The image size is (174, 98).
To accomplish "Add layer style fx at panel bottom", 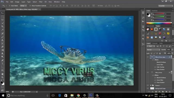I will coord(153,92).
